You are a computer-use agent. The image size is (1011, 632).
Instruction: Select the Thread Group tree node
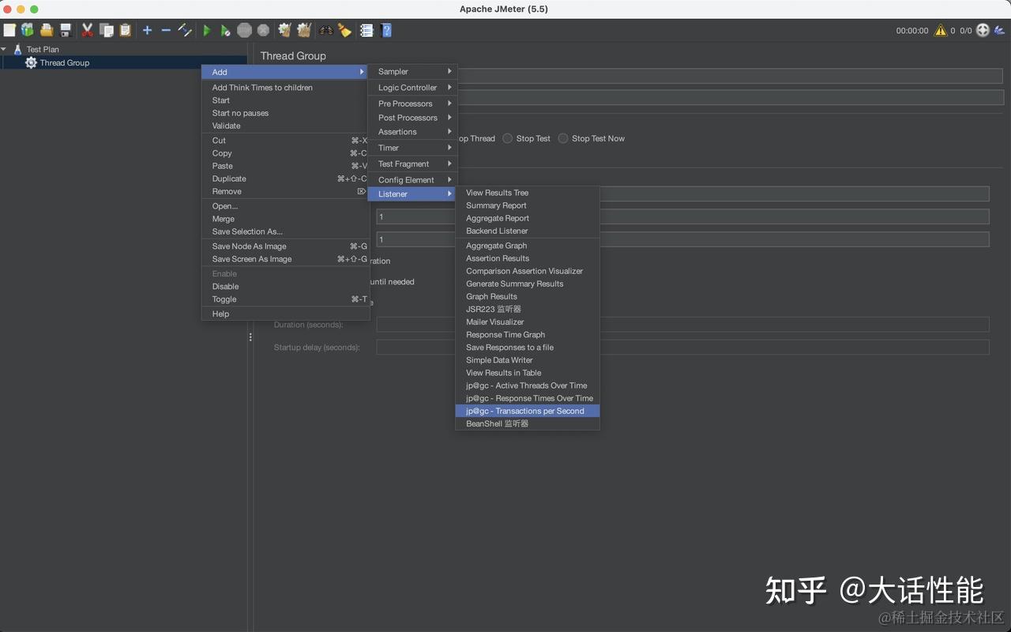point(65,62)
